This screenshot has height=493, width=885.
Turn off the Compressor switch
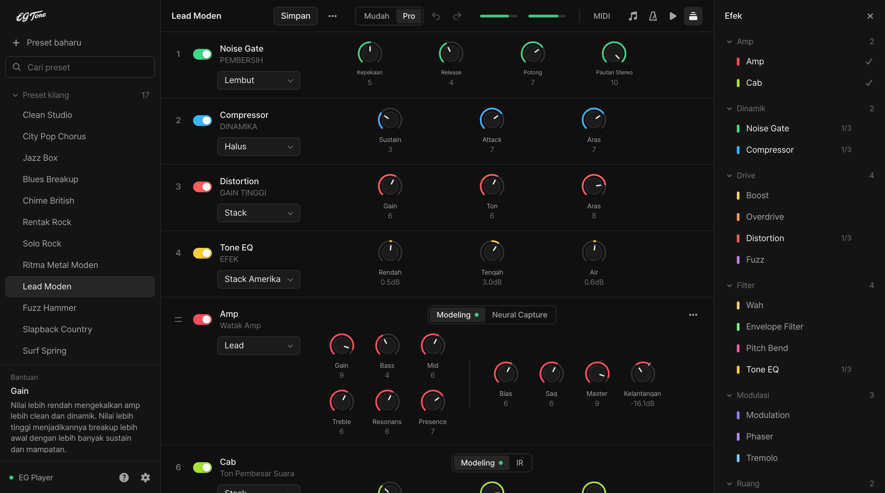[202, 121]
